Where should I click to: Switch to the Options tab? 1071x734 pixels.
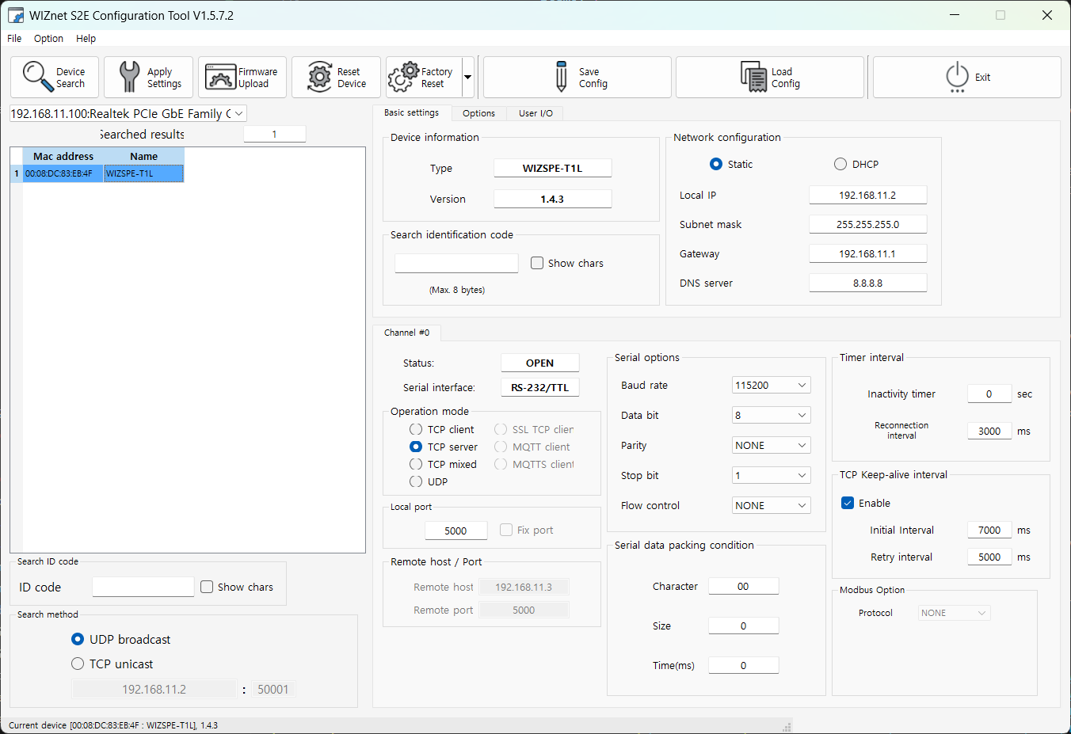(478, 113)
